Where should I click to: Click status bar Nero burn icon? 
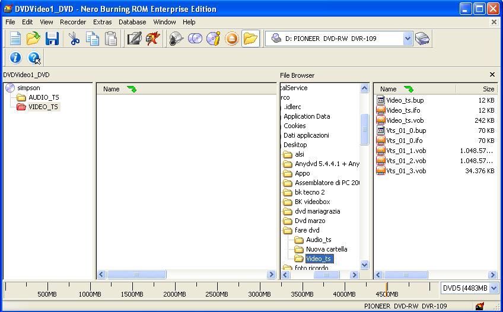480,306
